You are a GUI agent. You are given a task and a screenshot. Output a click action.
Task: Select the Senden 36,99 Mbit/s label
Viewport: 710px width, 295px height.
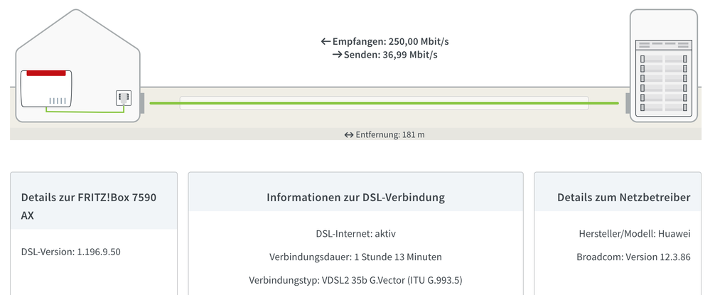tap(390, 55)
